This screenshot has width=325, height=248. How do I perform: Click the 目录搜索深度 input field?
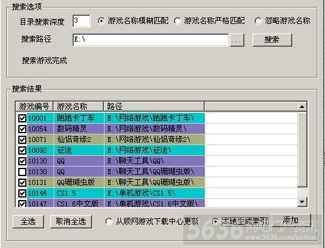click(x=81, y=21)
